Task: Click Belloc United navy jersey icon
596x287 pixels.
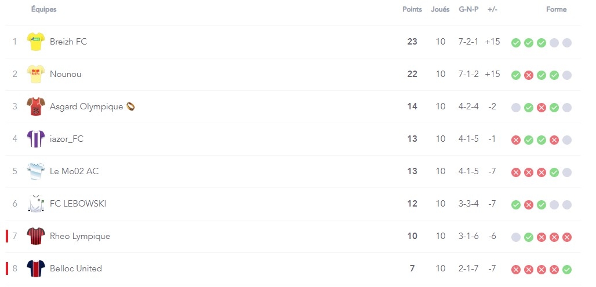Action: coord(36,269)
